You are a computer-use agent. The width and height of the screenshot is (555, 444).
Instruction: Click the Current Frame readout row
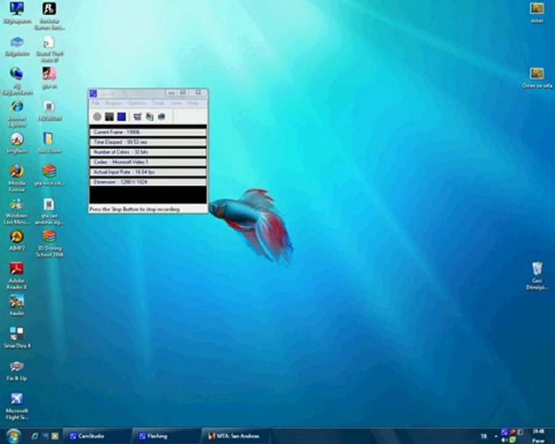pyautogui.click(x=148, y=132)
